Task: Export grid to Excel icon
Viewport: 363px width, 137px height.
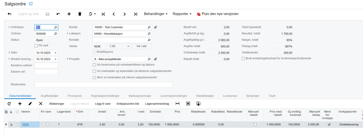Action: coord(188,104)
